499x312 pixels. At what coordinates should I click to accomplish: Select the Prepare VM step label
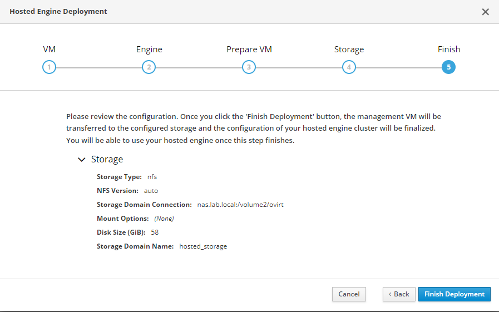pyautogui.click(x=249, y=49)
